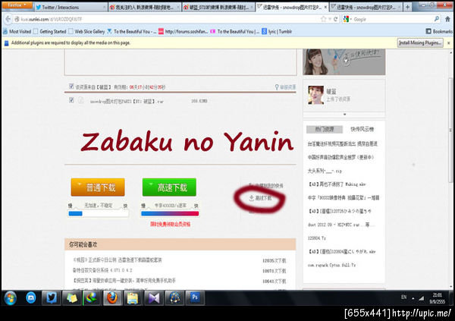Viewport: 455px width, 321px height.
Task: Click the report resource link with pin icon
Action: click(285, 87)
